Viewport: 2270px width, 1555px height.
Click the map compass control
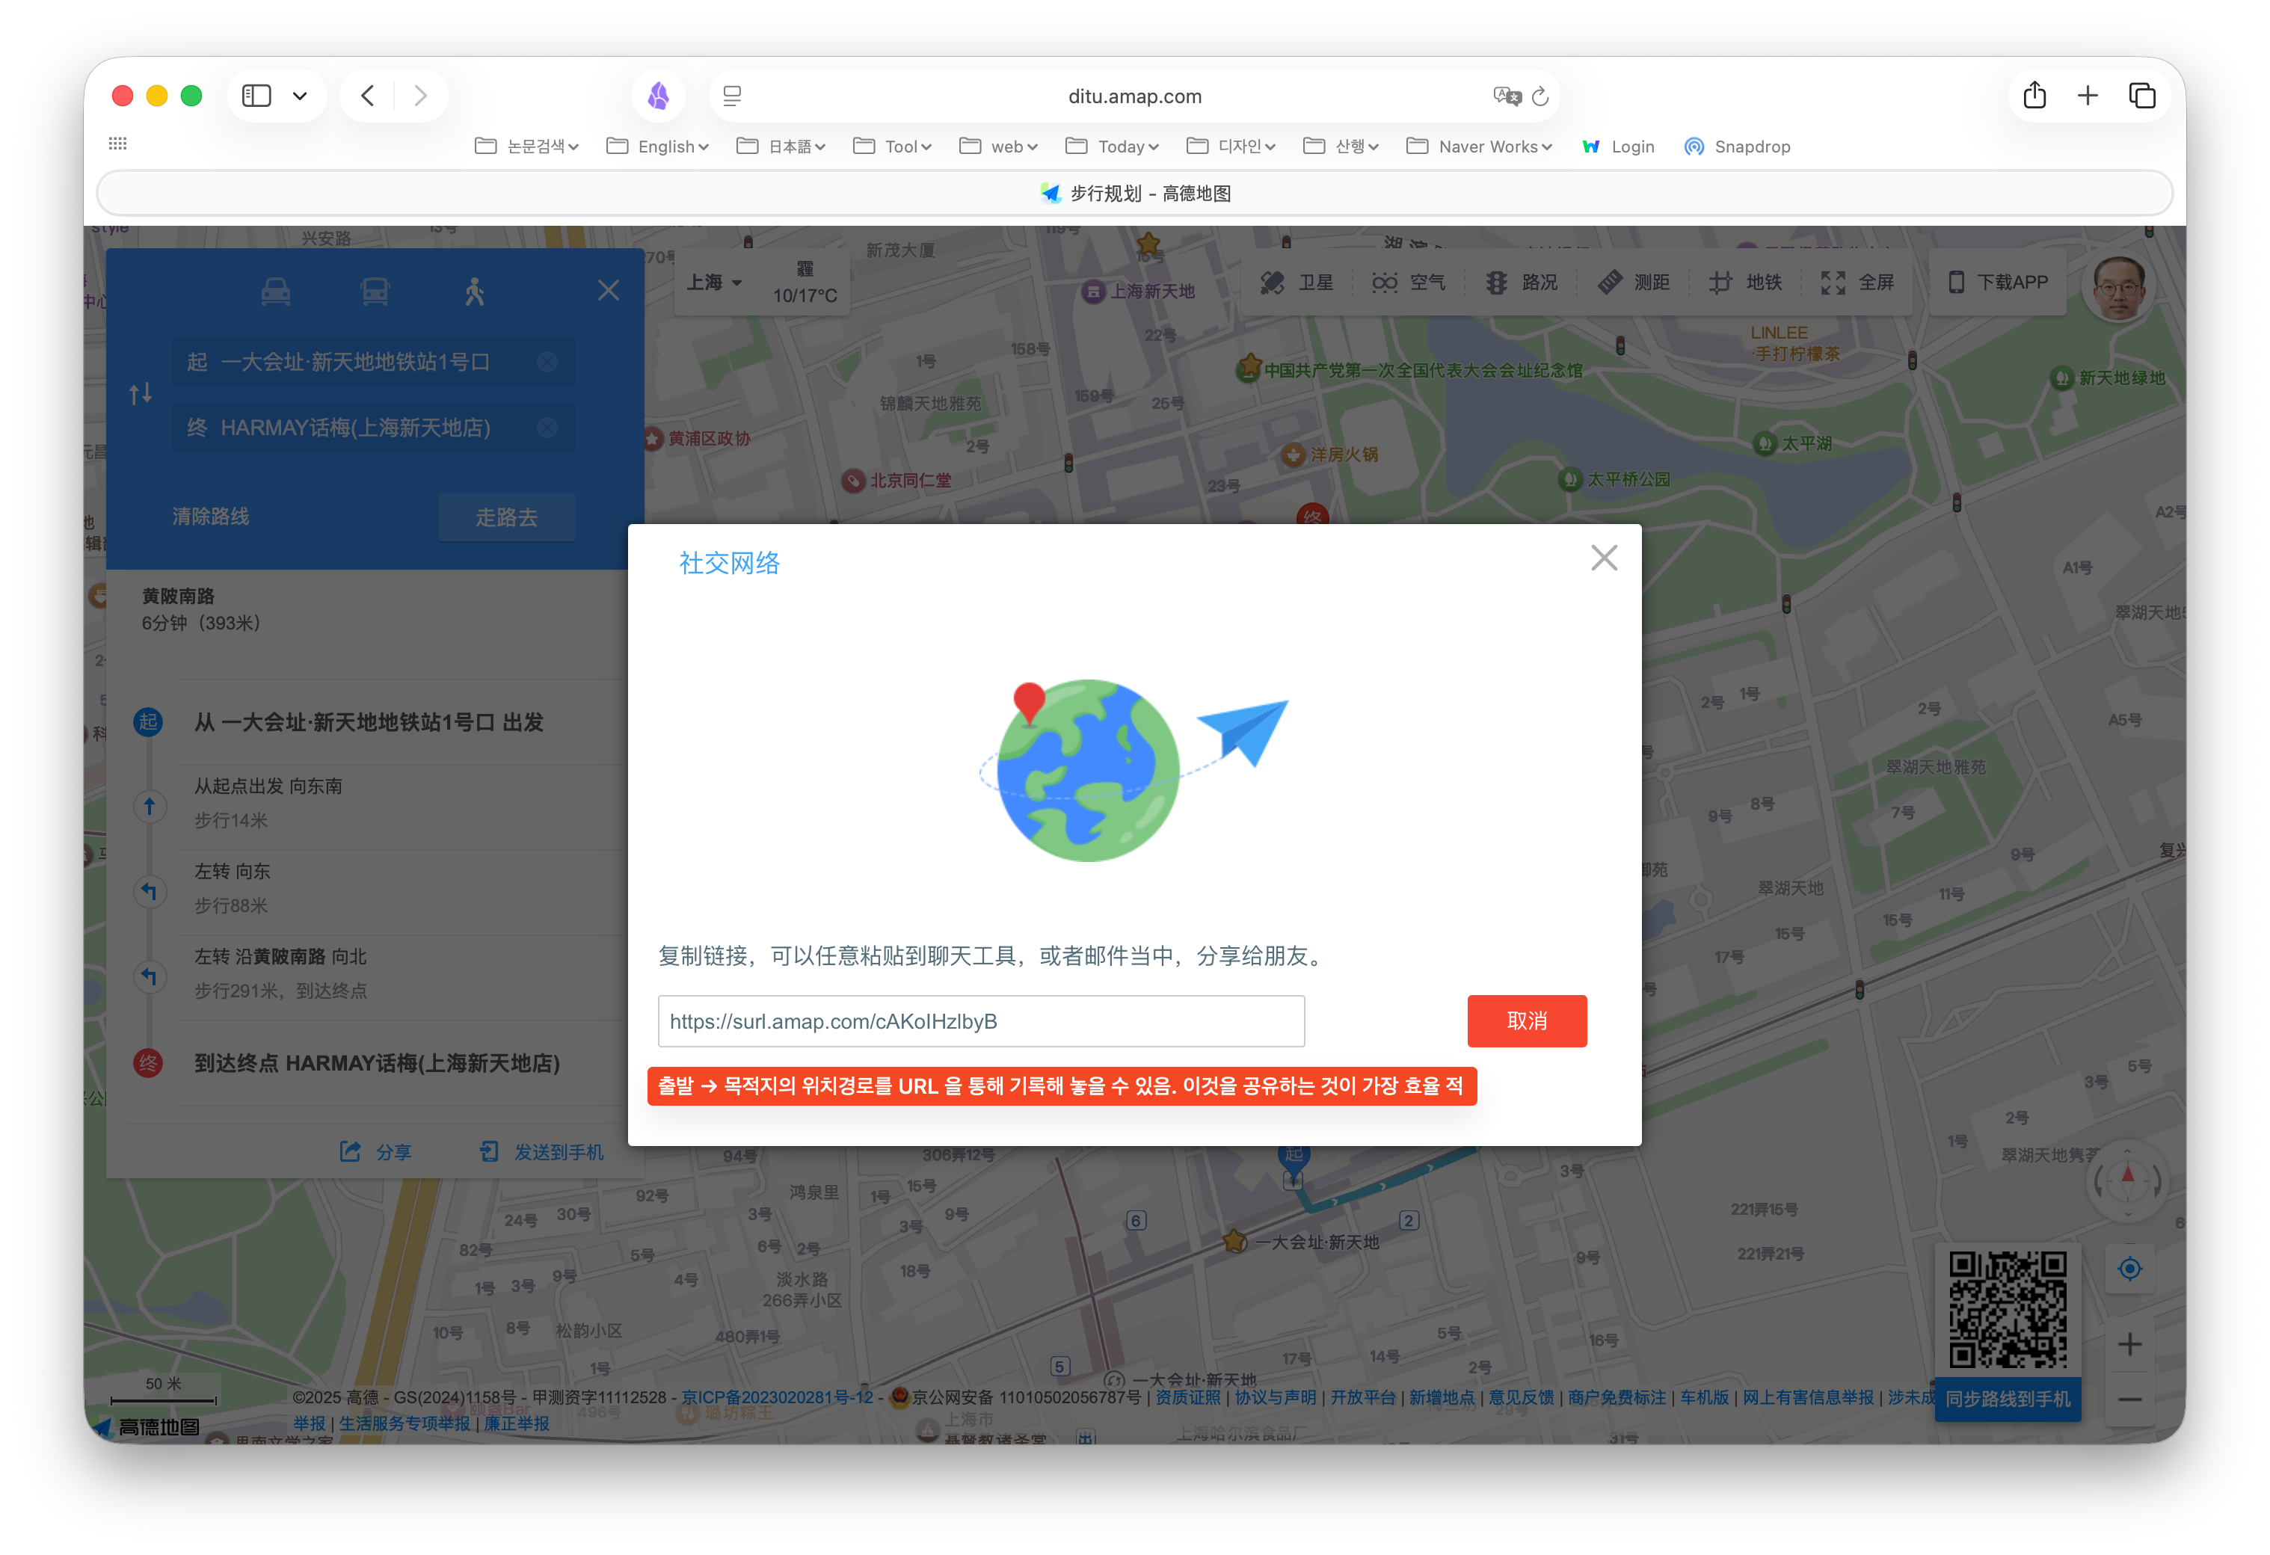(x=2127, y=1181)
